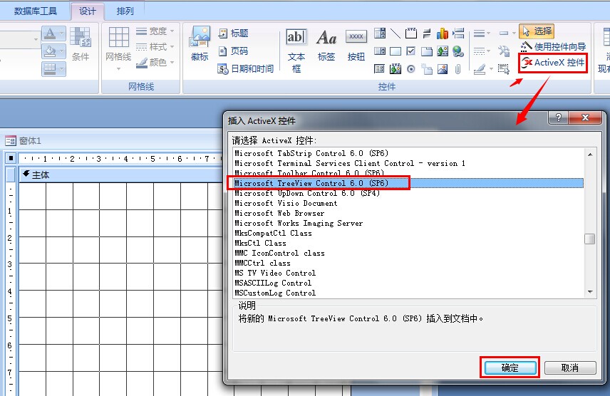Screen dimensions: 610x396
Task: Confirm with the 确定 button
Action: click(x=510, y=368)
